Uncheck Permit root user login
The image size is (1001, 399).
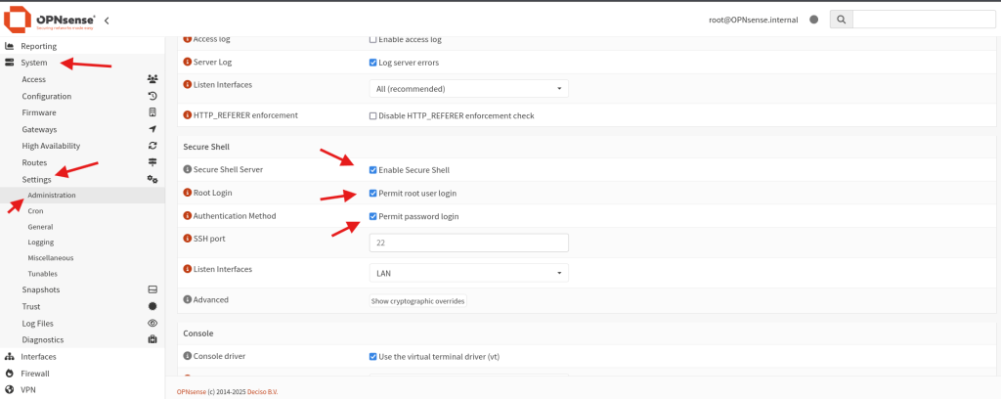point(373,194)
